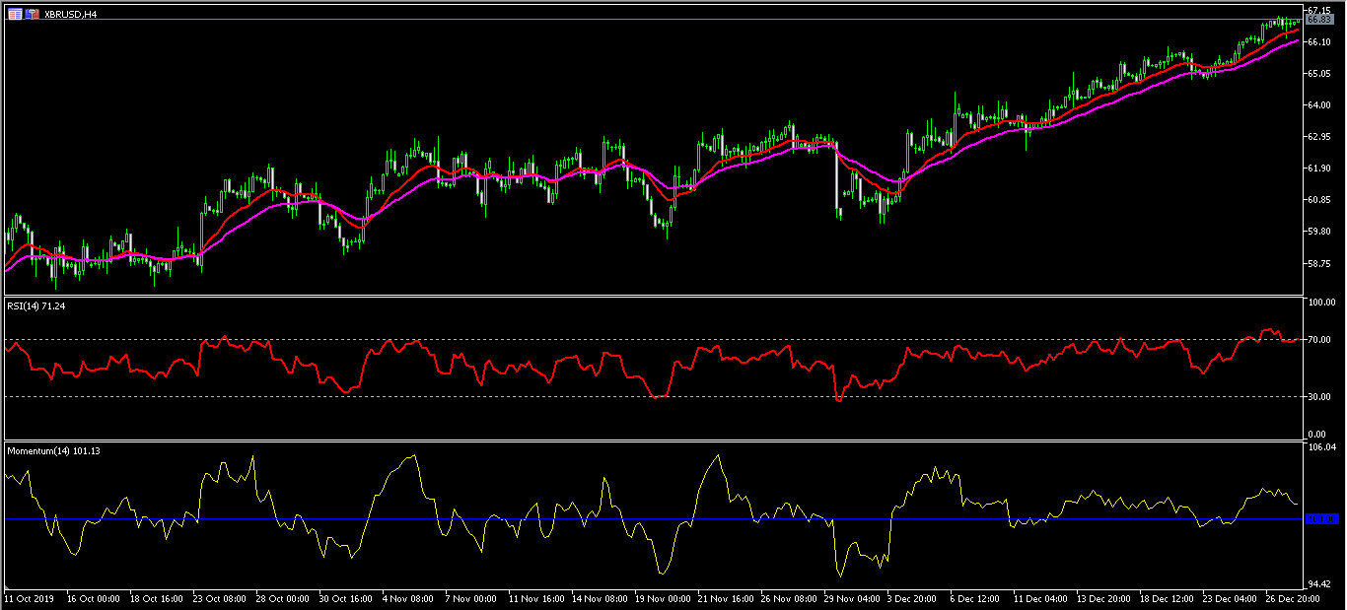Click the 30 Oct 16:00 time label
Image resolution: width=1347 pixels, height=610 pixels.
tap(345, 598)
